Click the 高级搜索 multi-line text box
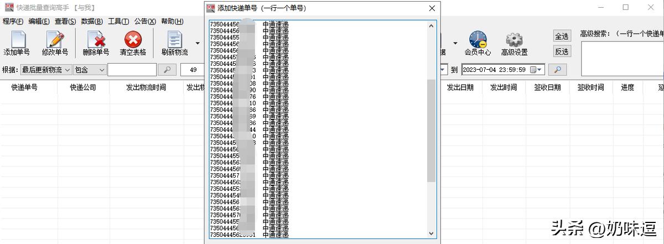 (x=622, y=58)
